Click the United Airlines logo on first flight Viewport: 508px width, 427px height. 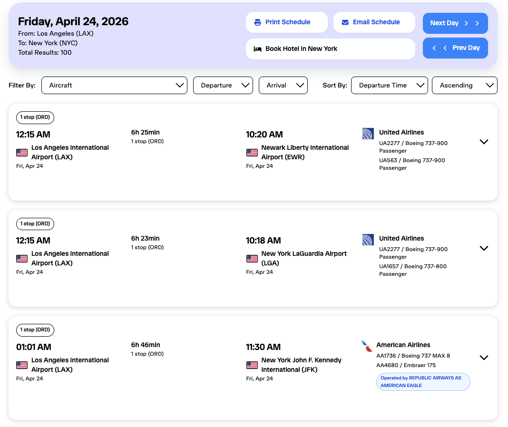coord(368,134)
